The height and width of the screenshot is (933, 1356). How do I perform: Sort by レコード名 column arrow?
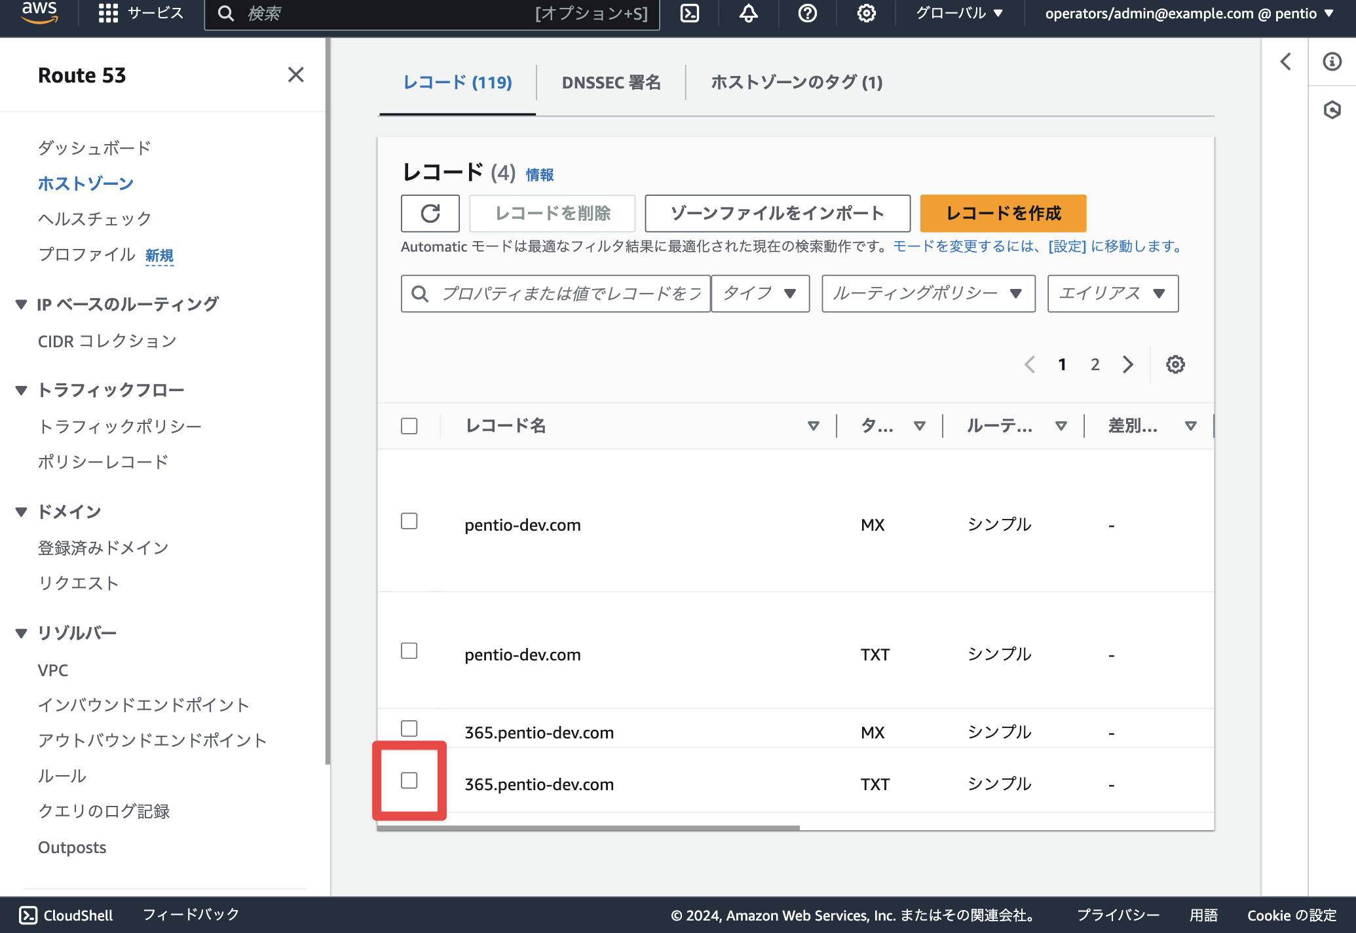pyautogui.click(x=814, y=426)
